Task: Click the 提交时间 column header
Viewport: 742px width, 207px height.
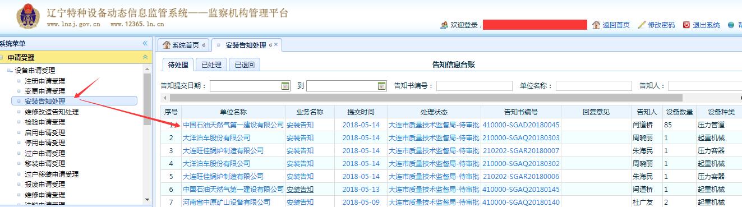Action: pyautogui.click(x=361, y=112)
